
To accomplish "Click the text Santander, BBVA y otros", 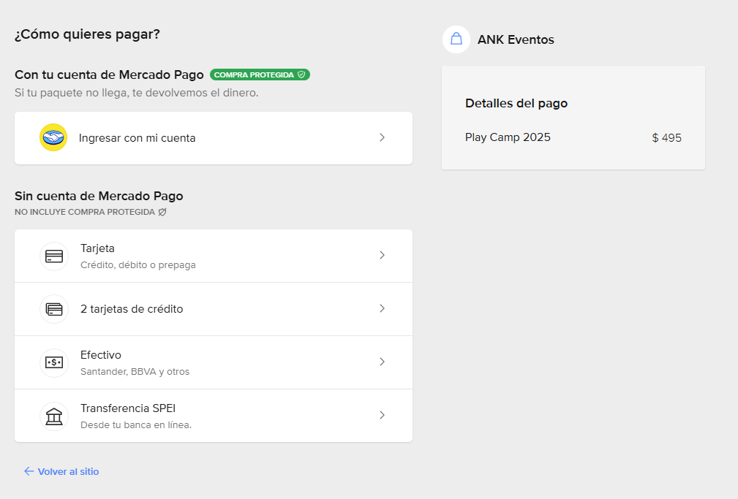I will (x=135, y=372).
